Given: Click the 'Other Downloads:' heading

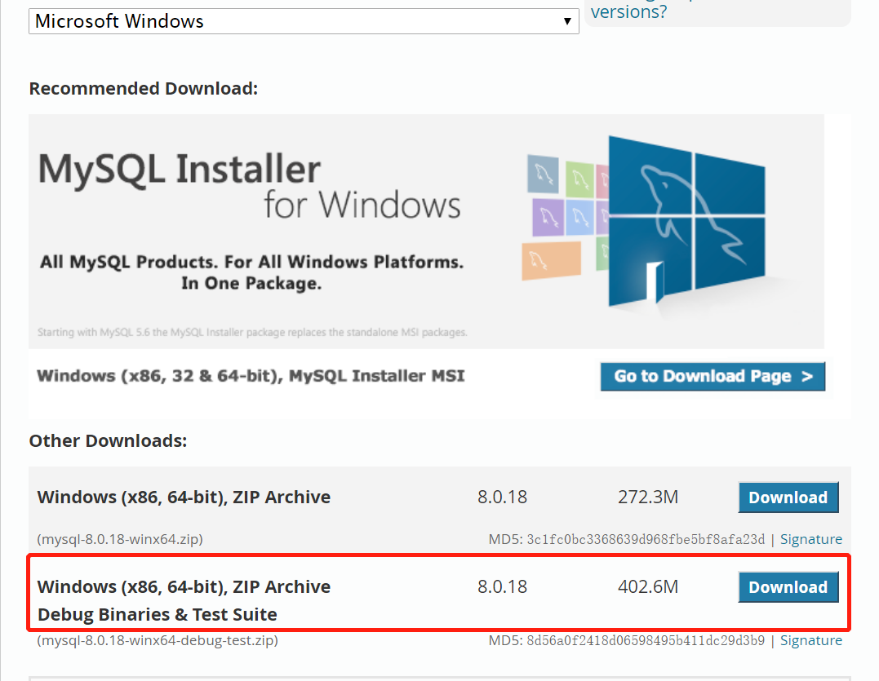Looking at the screenshot, I should [x=109, y=440].
